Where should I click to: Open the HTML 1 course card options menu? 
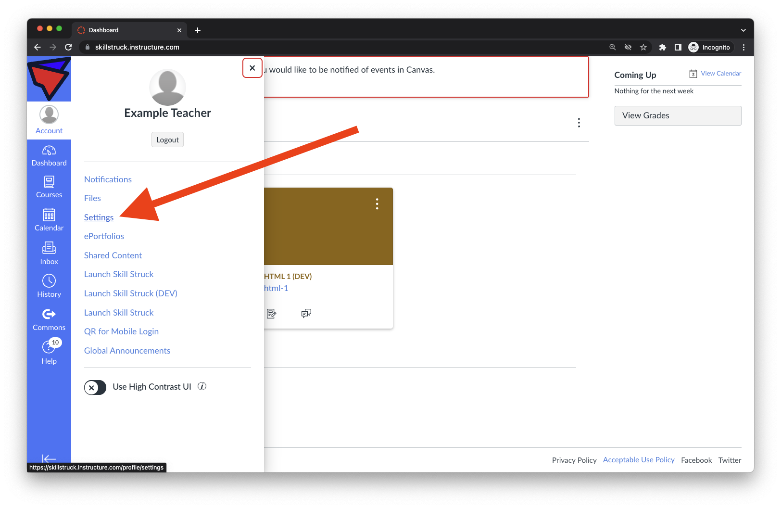[377, 204]
